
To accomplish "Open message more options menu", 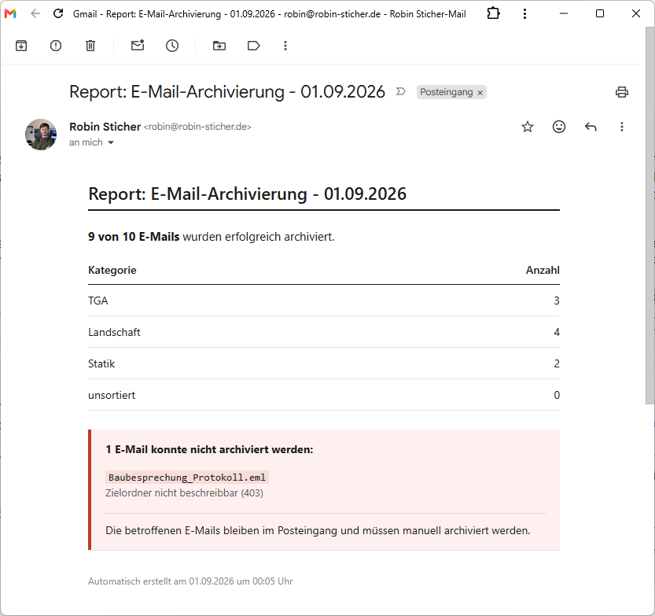I will tap(621, 127).
